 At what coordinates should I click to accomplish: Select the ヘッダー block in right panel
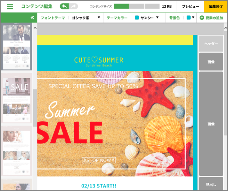coord(211,44)
